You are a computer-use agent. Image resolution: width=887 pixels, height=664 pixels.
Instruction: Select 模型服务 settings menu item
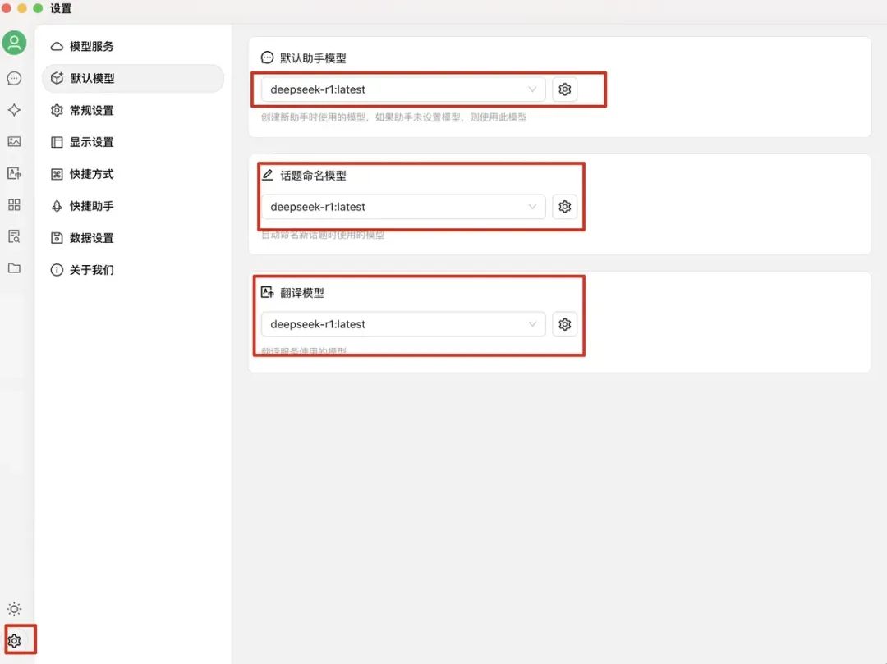click(133, 46)
